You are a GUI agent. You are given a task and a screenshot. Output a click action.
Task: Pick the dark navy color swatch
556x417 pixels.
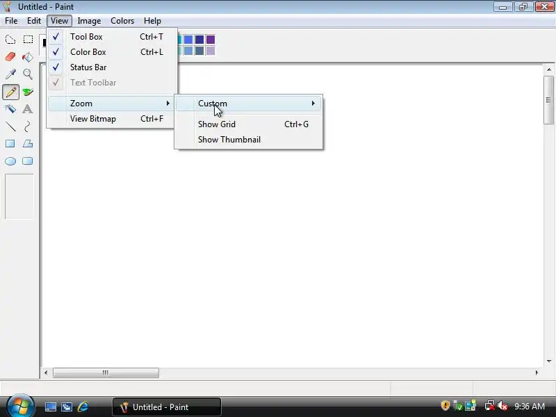point(199,40)
